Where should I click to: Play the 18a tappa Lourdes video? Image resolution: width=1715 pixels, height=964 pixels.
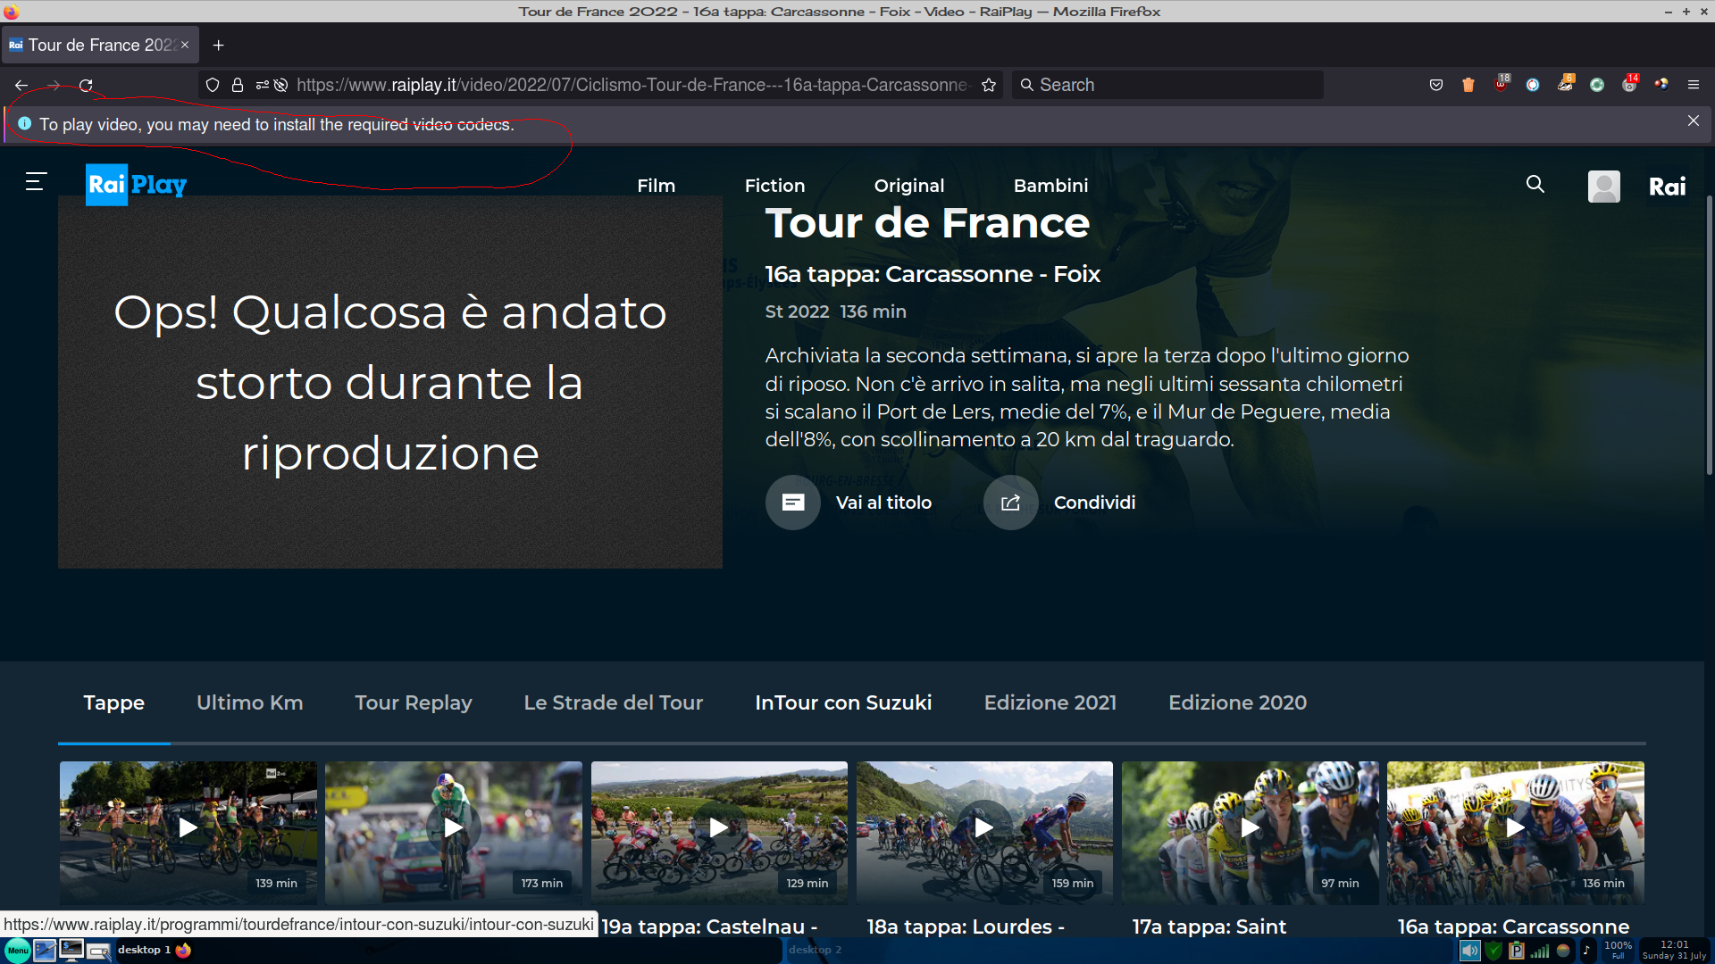[983, 828]
